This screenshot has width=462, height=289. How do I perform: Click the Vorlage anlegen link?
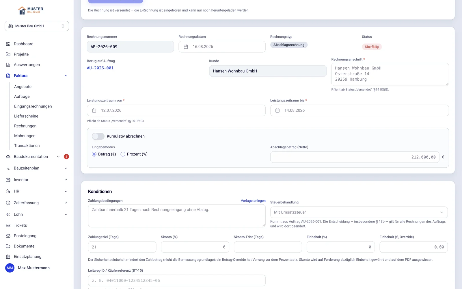tap(253, 201)
